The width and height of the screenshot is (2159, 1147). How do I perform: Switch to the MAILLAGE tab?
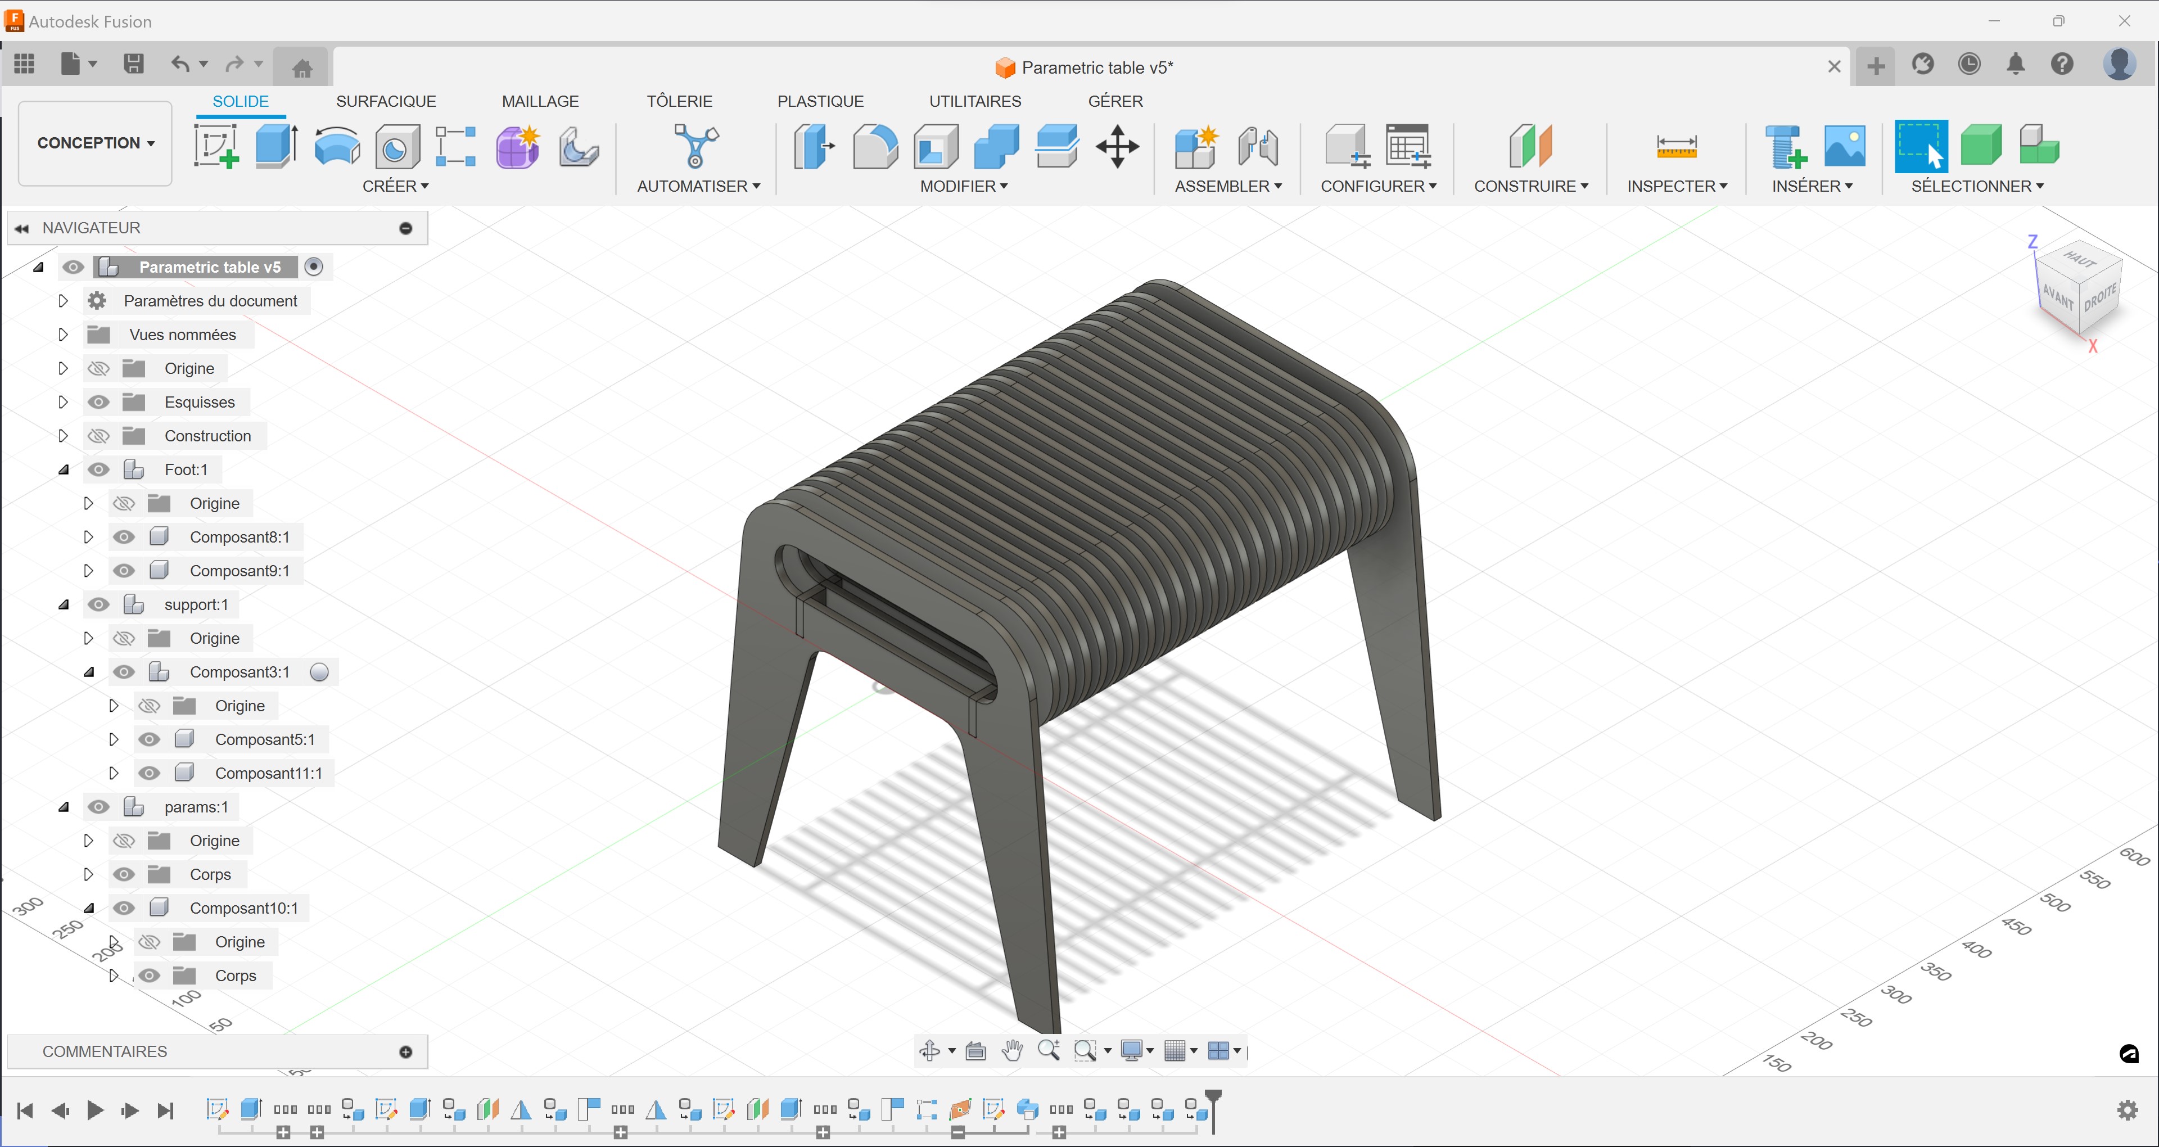(540, 101)
